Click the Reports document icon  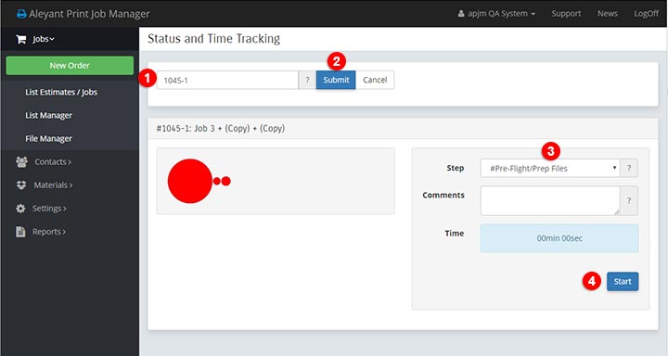[x=20, y=232]
